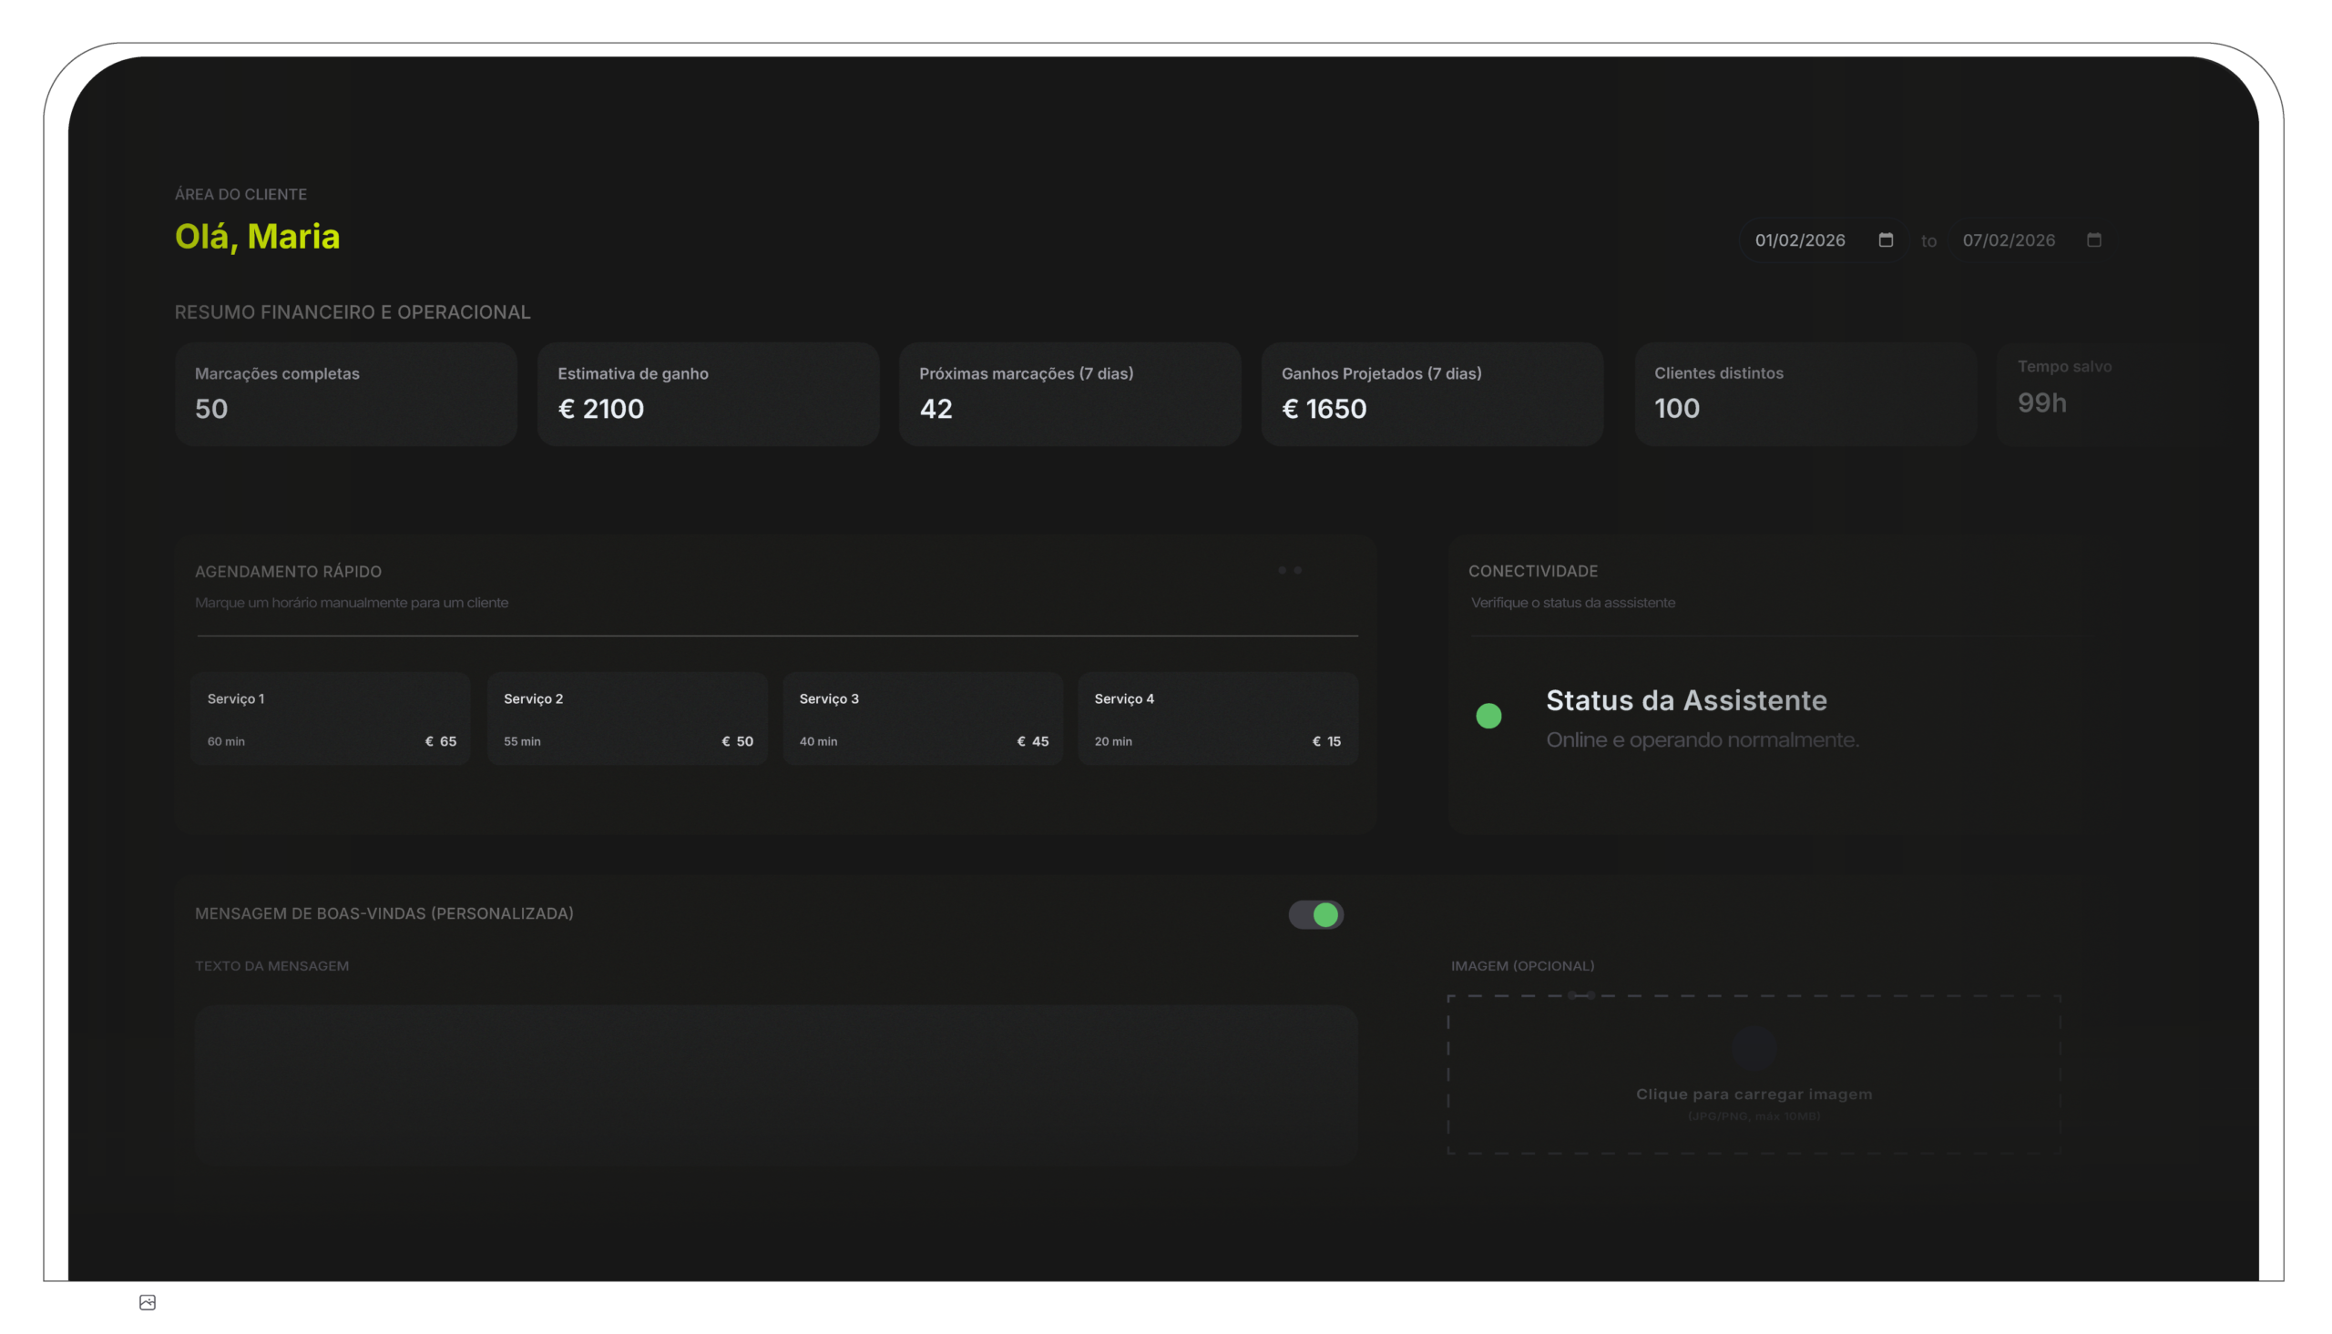
Task: Click the two-dot menu in Agendamento Rápido
Action: pos(1289,570)
